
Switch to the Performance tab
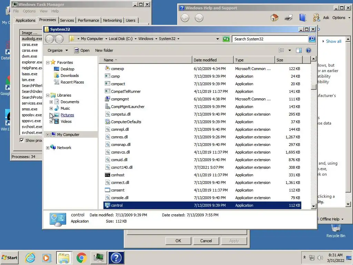[x=88, y=20]
